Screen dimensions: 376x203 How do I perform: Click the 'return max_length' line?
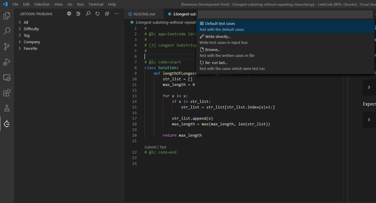pyautogui.click(x=182, y=135)
